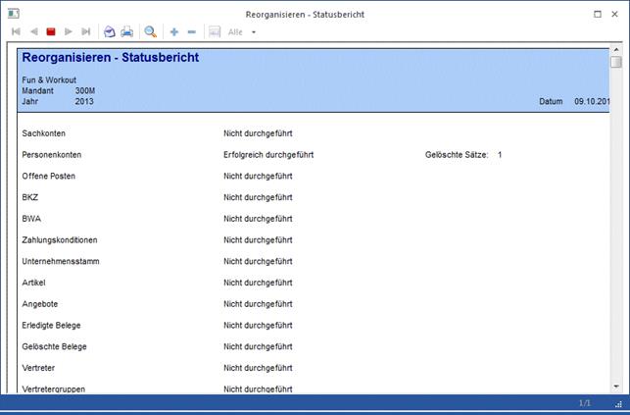The image size is (630, 415).
Task: Maximize the Statusbericht window
Action: click(x=599, y=14)
